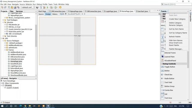Viewport: 192px width, 108px height.
Task: Switch editor to Design view
Action: (x=48, y=14)
